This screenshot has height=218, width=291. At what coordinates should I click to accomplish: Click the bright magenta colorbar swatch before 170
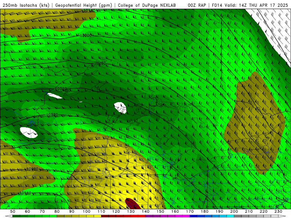tap(186, 216)
